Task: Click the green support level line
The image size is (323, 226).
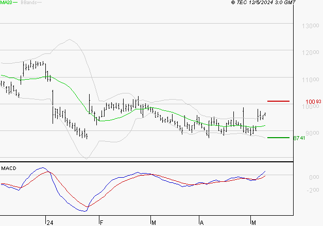Action: click(278, 138)
